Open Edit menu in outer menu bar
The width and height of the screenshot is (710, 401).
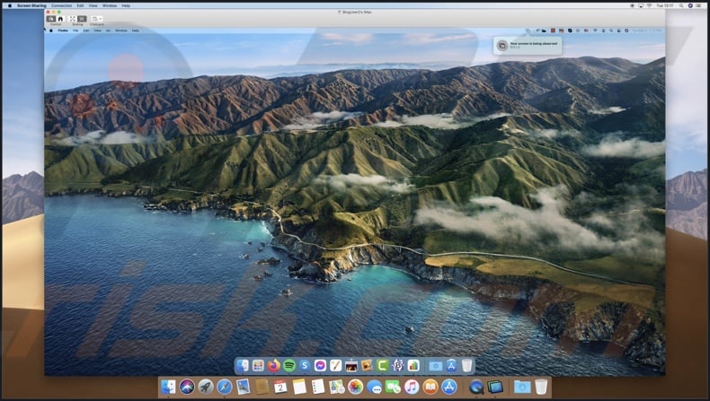pyautogui.click(x=80, y=5)
